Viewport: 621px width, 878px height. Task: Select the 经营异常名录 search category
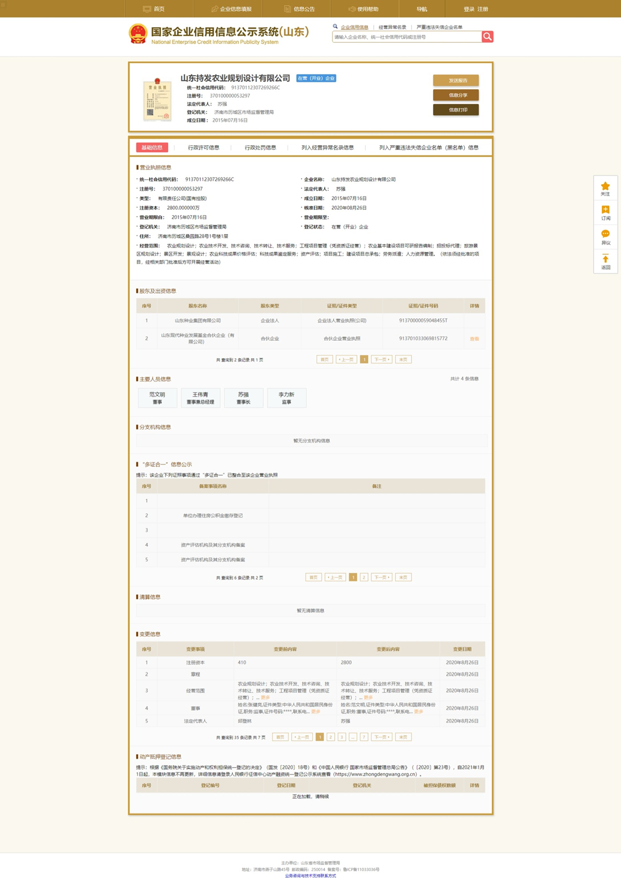(392, 27)
